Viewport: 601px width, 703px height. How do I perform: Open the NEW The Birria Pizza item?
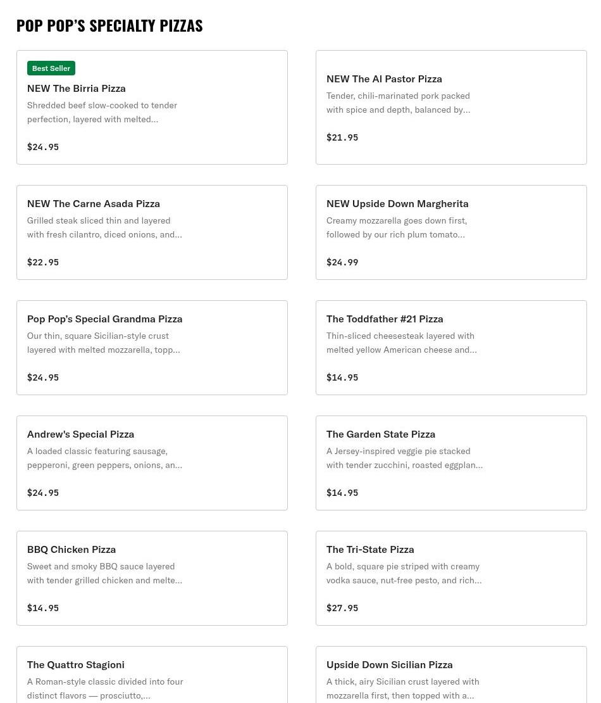152,107
